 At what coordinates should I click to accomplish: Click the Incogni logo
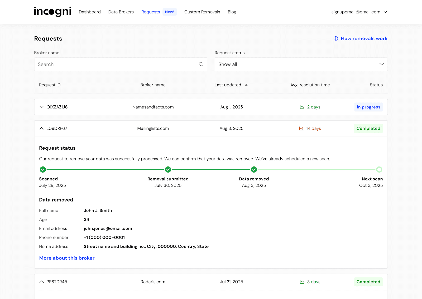[52, 12]
